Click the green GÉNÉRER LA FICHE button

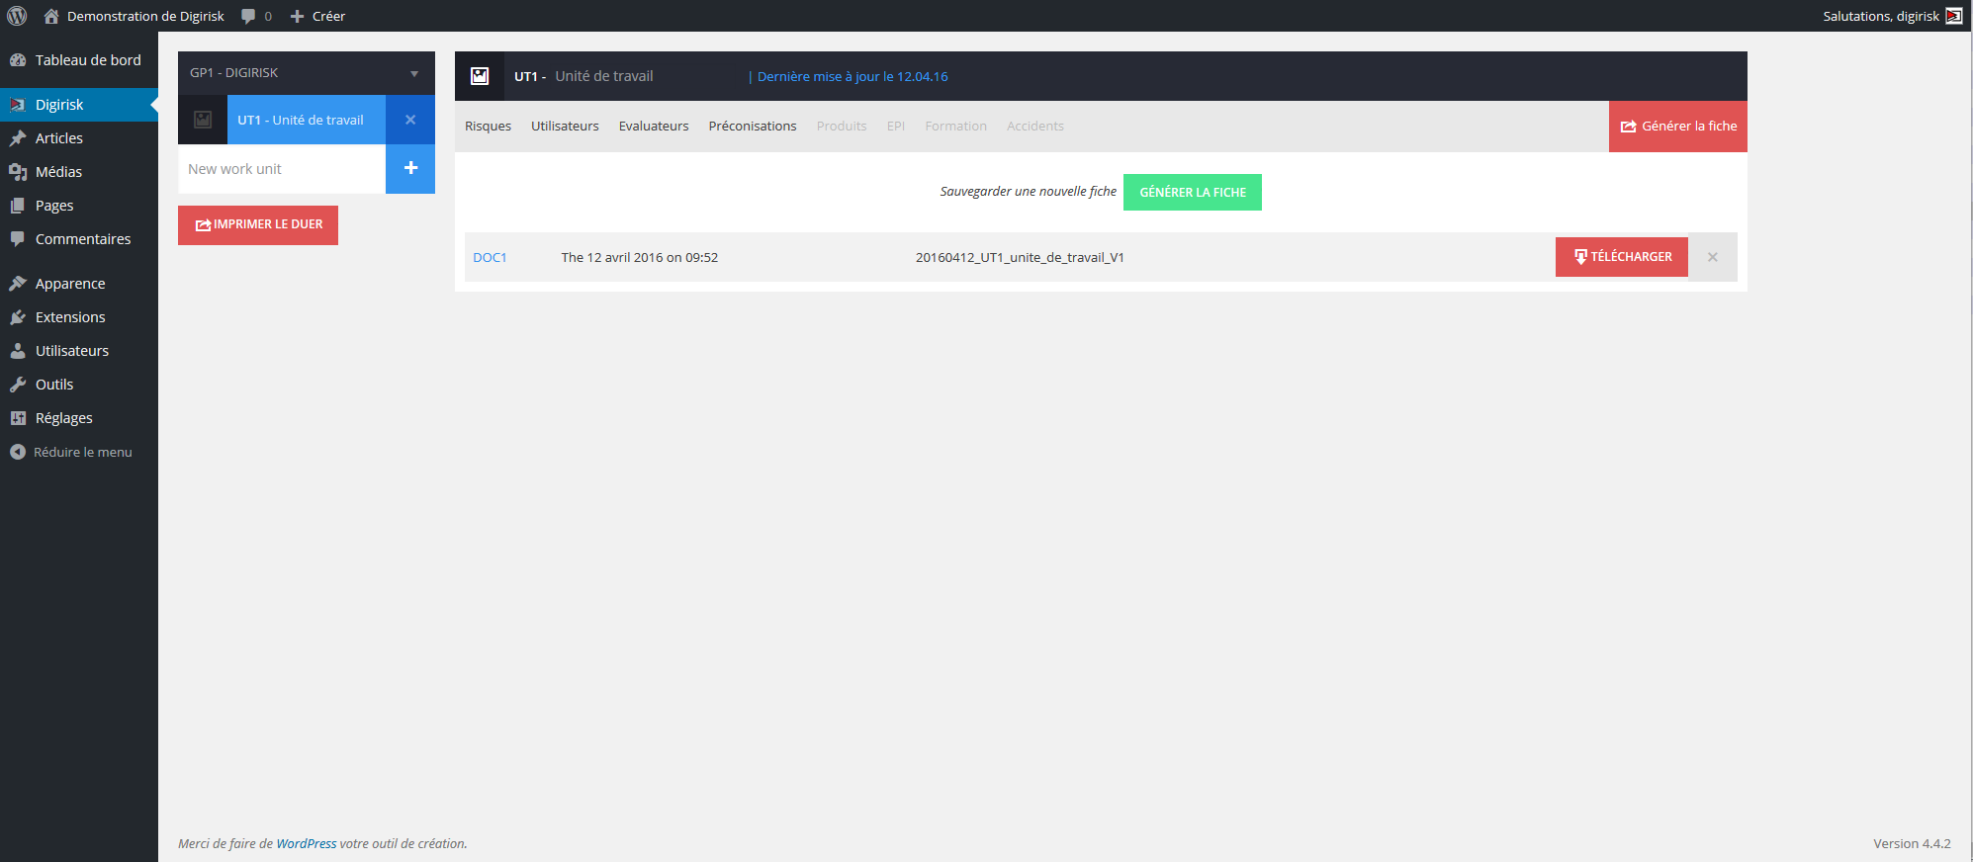(x=1193, y=192)
